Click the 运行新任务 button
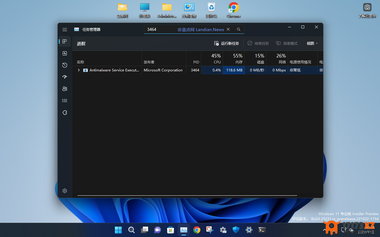This screenshot has height=237, width=380. pyautogui.click(x=227, y=44)
